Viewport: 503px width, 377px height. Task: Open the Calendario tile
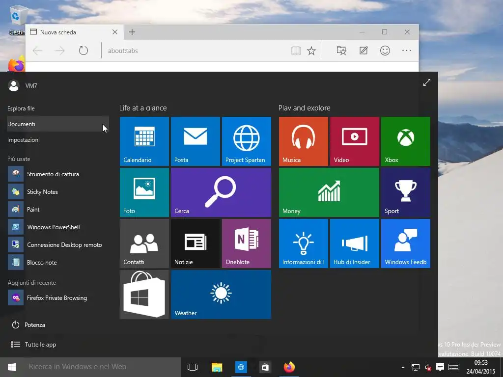[x=144, y=141]
